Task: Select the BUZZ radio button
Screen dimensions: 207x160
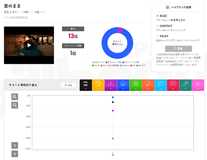Action: pyautogui.click(x=157, y=16)
